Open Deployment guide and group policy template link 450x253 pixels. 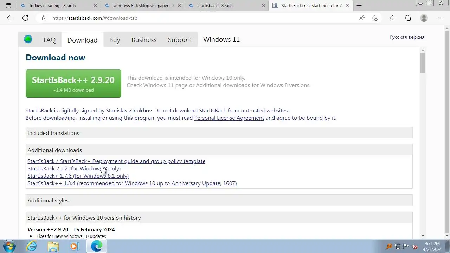(x=116, y=161)
